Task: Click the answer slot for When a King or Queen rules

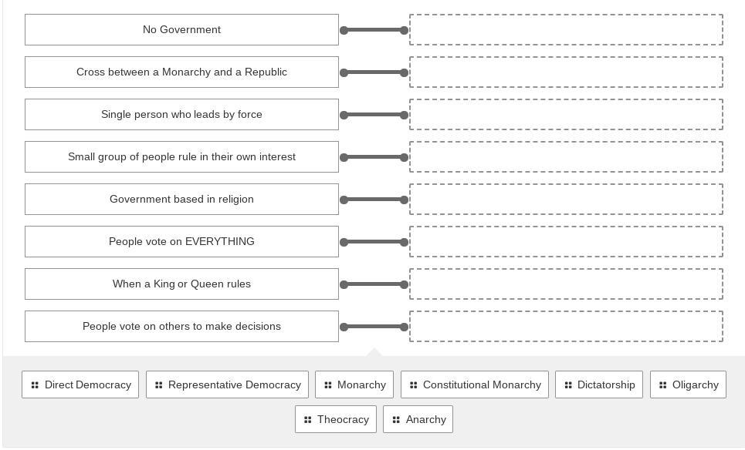Action: (566, 284)
